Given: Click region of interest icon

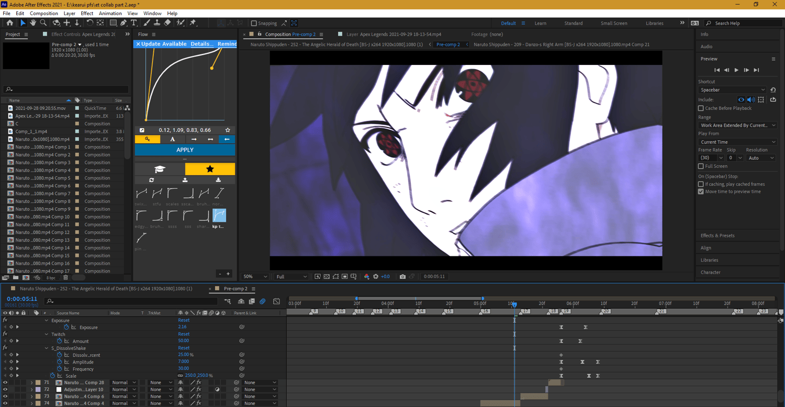Looking at the screenshot, I should click(x=344, y=277).
